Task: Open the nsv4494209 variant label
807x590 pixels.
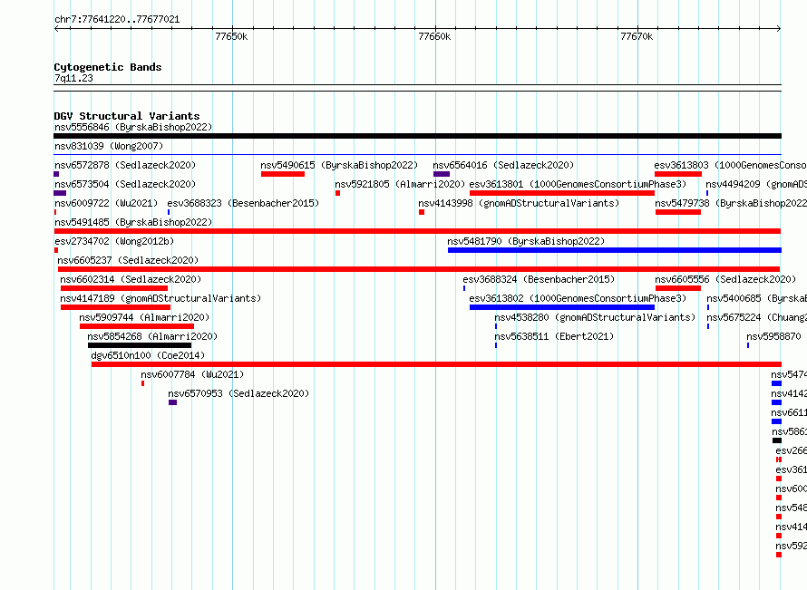Action: (x=756, y=184)
